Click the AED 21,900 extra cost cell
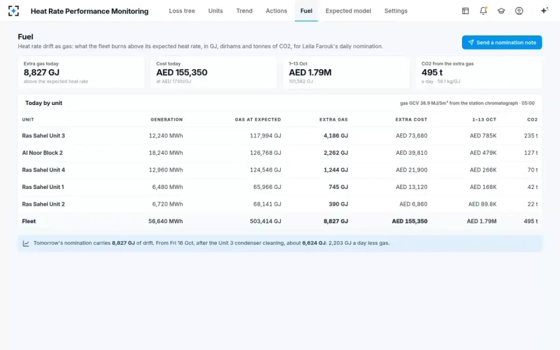This screenshot has width=560, height=350. click(x=412, y=170)
